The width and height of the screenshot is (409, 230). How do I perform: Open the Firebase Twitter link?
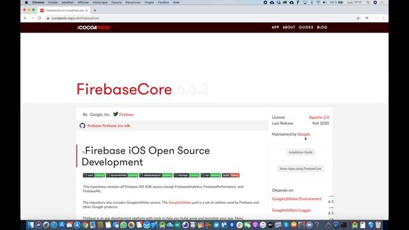pos(127,114)
